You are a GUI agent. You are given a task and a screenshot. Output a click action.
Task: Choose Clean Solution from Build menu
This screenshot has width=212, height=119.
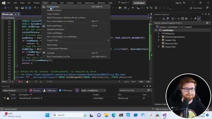click(76, 14)
